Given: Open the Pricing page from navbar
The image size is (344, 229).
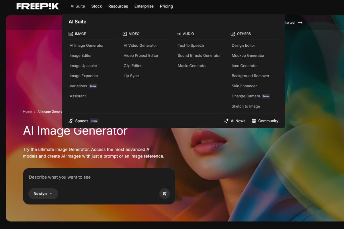Looking at the screenshot, I should coord(166,6).
